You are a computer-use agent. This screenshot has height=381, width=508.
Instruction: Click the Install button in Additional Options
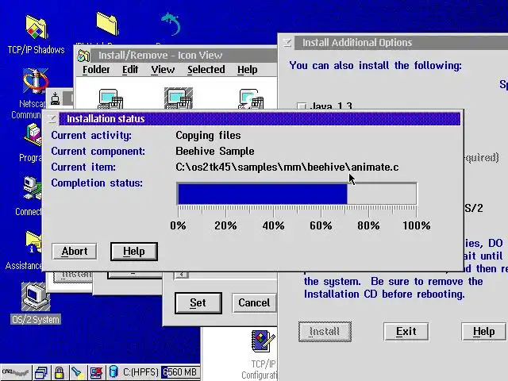click(x=325, y=332)
